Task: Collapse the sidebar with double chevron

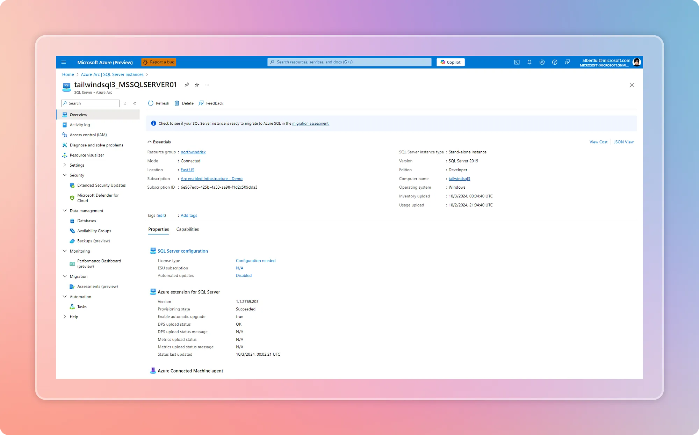Action: coord(135,103)
